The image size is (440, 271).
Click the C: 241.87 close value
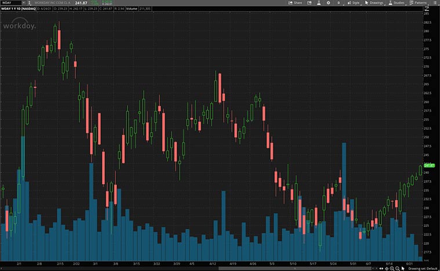(x=106, y=9)
